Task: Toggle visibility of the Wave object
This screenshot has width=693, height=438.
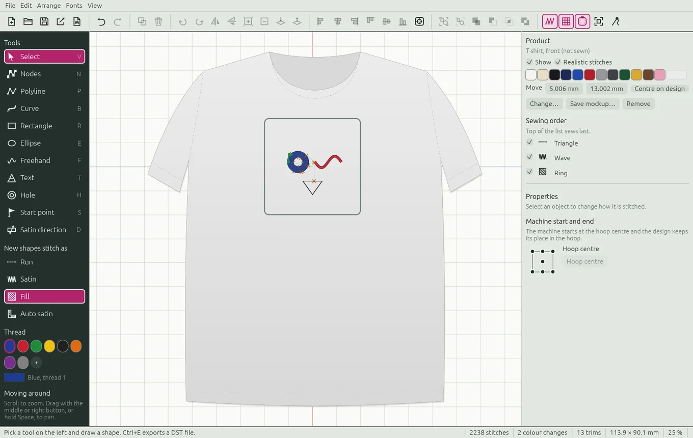Action: pos(529,157)
